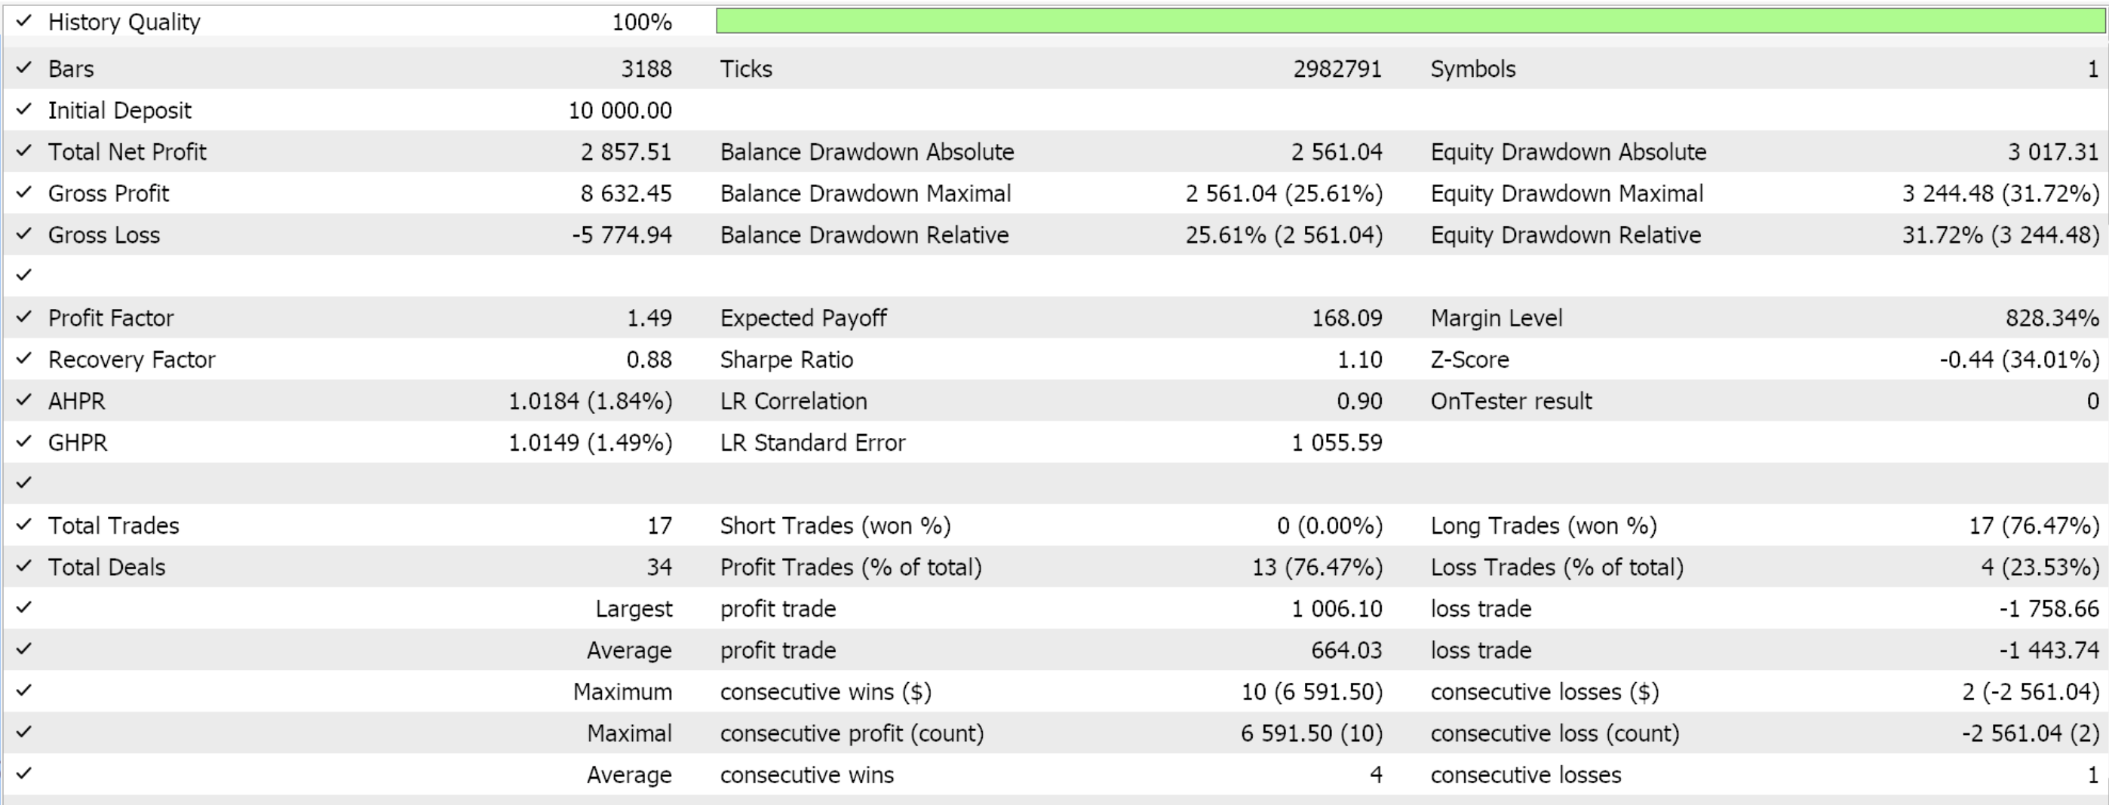
Task: Click the Equity Drawdown Relative label
Action: [x=1565, y=236]
